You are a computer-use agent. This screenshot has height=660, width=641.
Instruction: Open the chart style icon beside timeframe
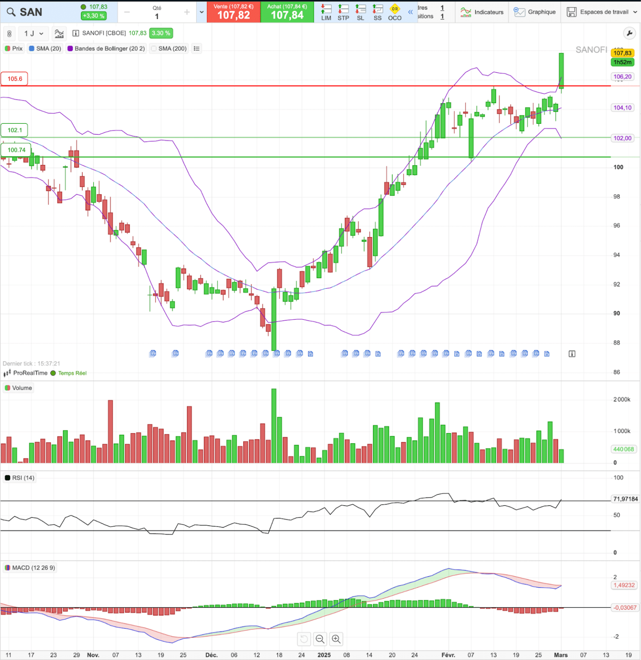(59, 34)
